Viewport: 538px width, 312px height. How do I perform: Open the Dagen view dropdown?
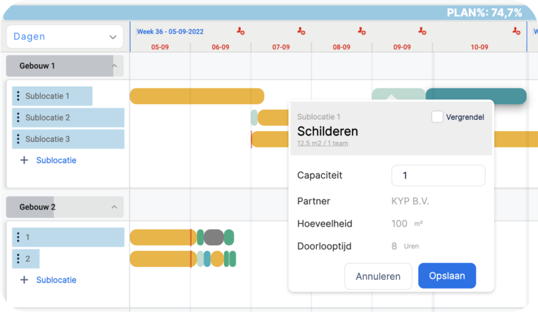65,37
